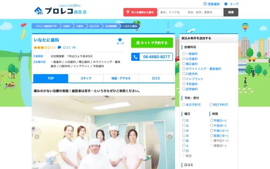
Task: Tick the 日 weekday checkbox
Action: click(184, 150)
